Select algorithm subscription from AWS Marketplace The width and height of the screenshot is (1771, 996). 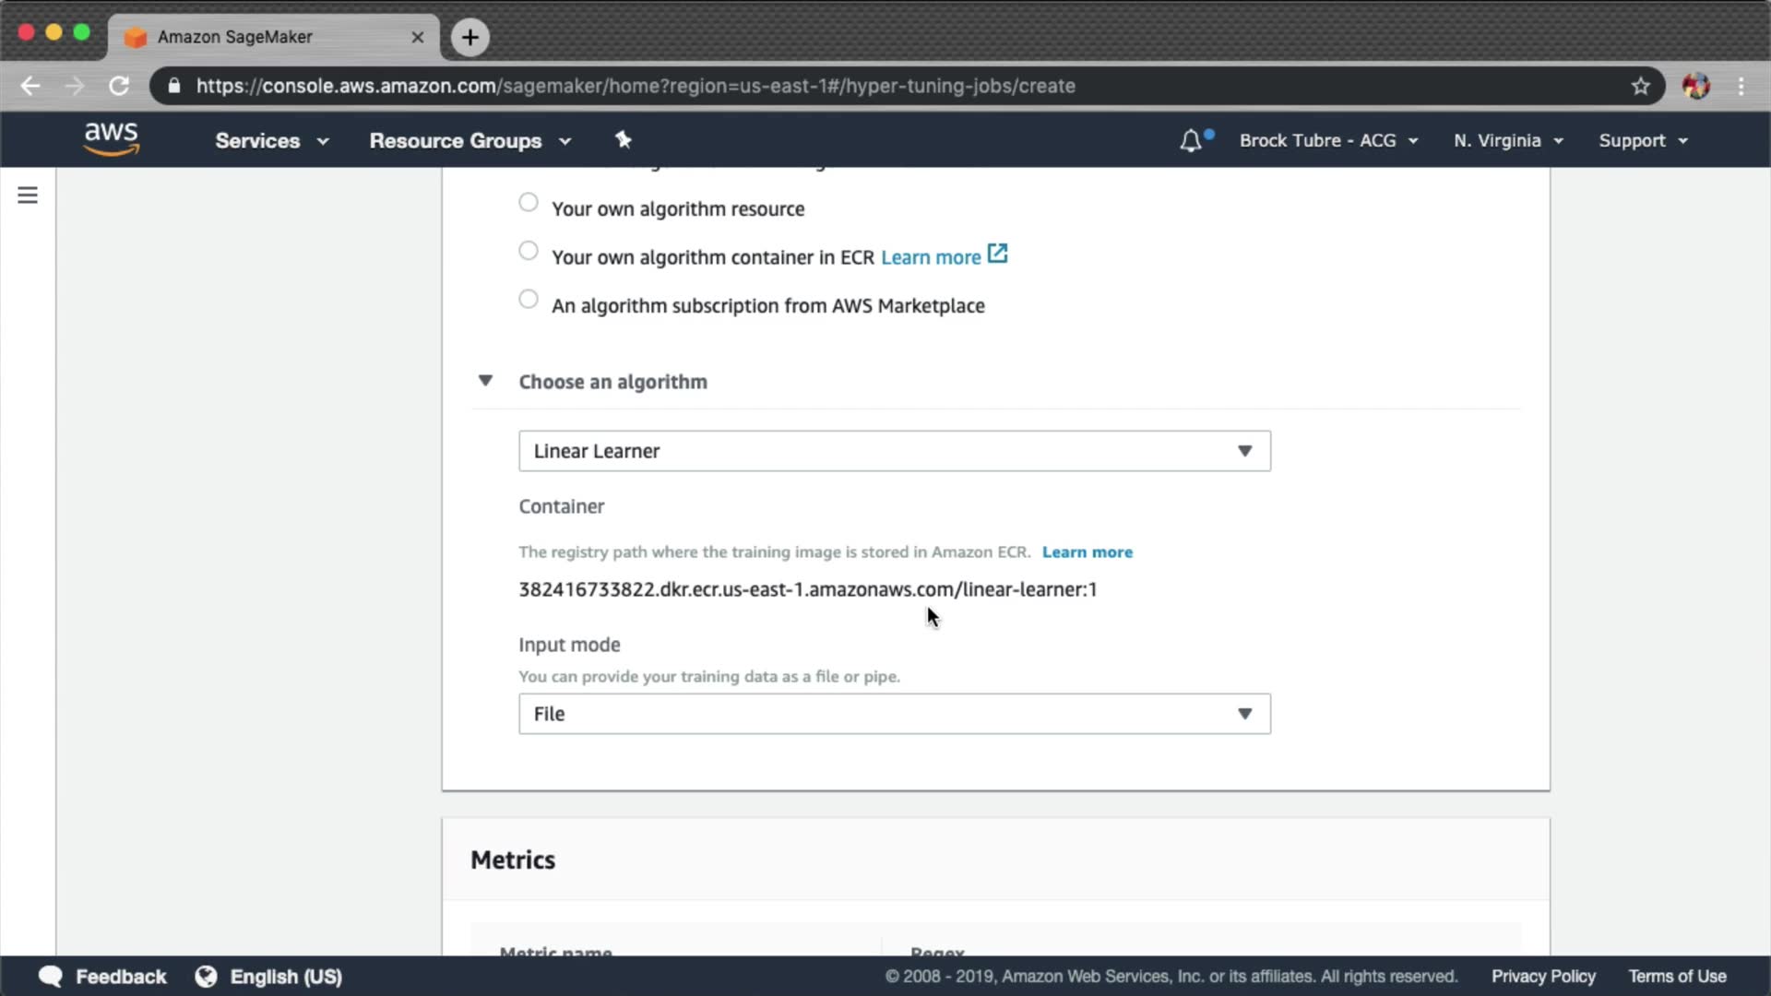(x=529, y=300)
